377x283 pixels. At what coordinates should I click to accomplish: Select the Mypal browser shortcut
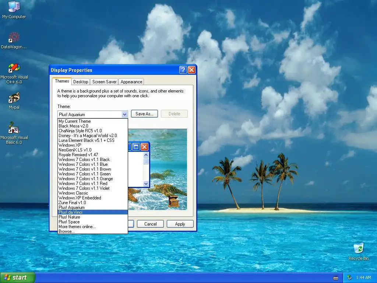pyautogui.click(x=14, y=101)
